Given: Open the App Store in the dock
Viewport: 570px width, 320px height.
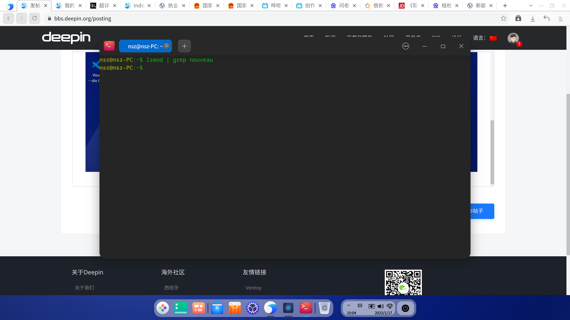Looking at the screenshot, I should pyautogui.click(x=235, y=308).
